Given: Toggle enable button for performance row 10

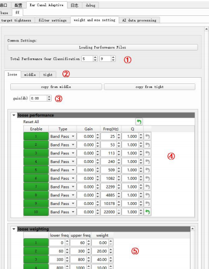Looking at the screenshot, I should pos(36,212).
